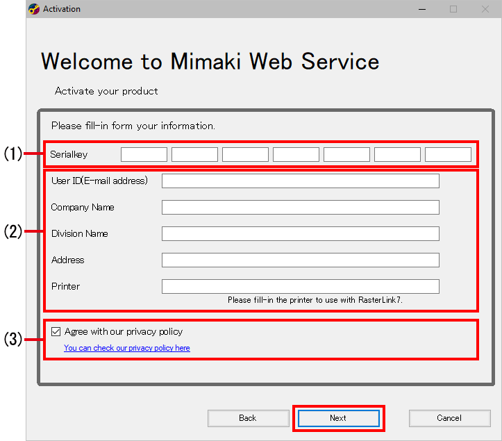The height and width of the screenshot is (441, 502).
Task: Click the 'Printer' label
Action: (66, 286)
